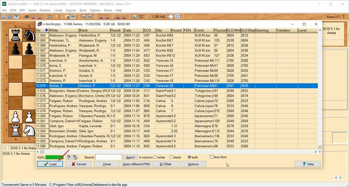Select the both columns radio button
Screen dimensions: 349x187
189,157
